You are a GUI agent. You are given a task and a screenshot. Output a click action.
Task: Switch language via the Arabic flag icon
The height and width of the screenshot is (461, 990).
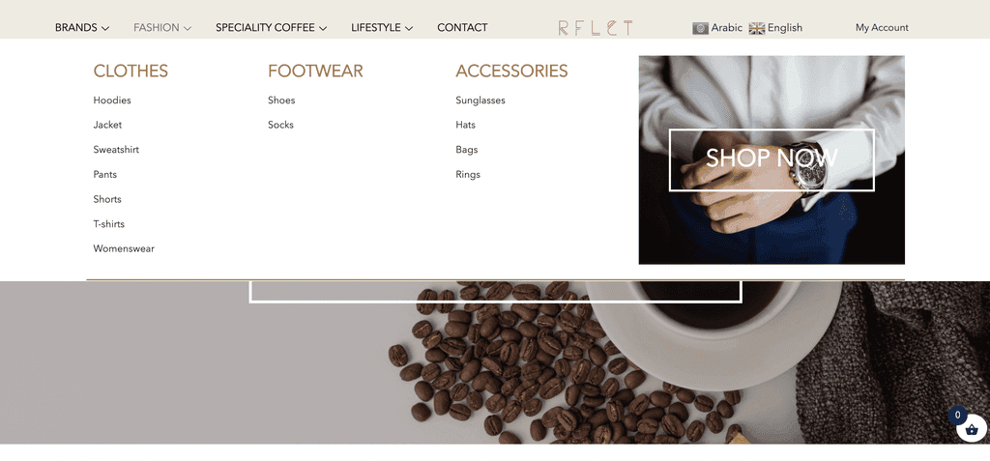[700, 28]
